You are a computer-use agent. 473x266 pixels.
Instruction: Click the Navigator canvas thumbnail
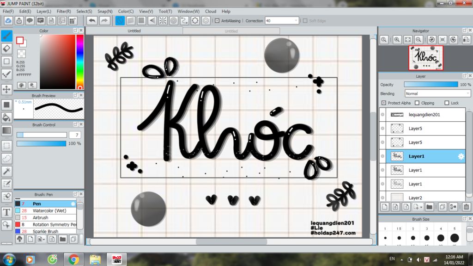(x=425, y=58)
